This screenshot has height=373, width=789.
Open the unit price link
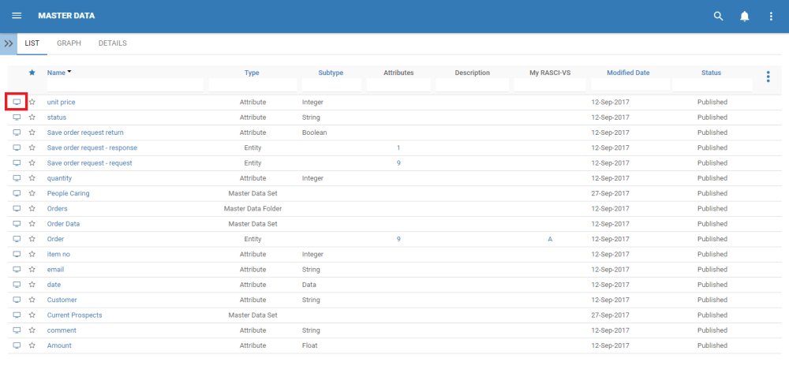tap(62, 102)
